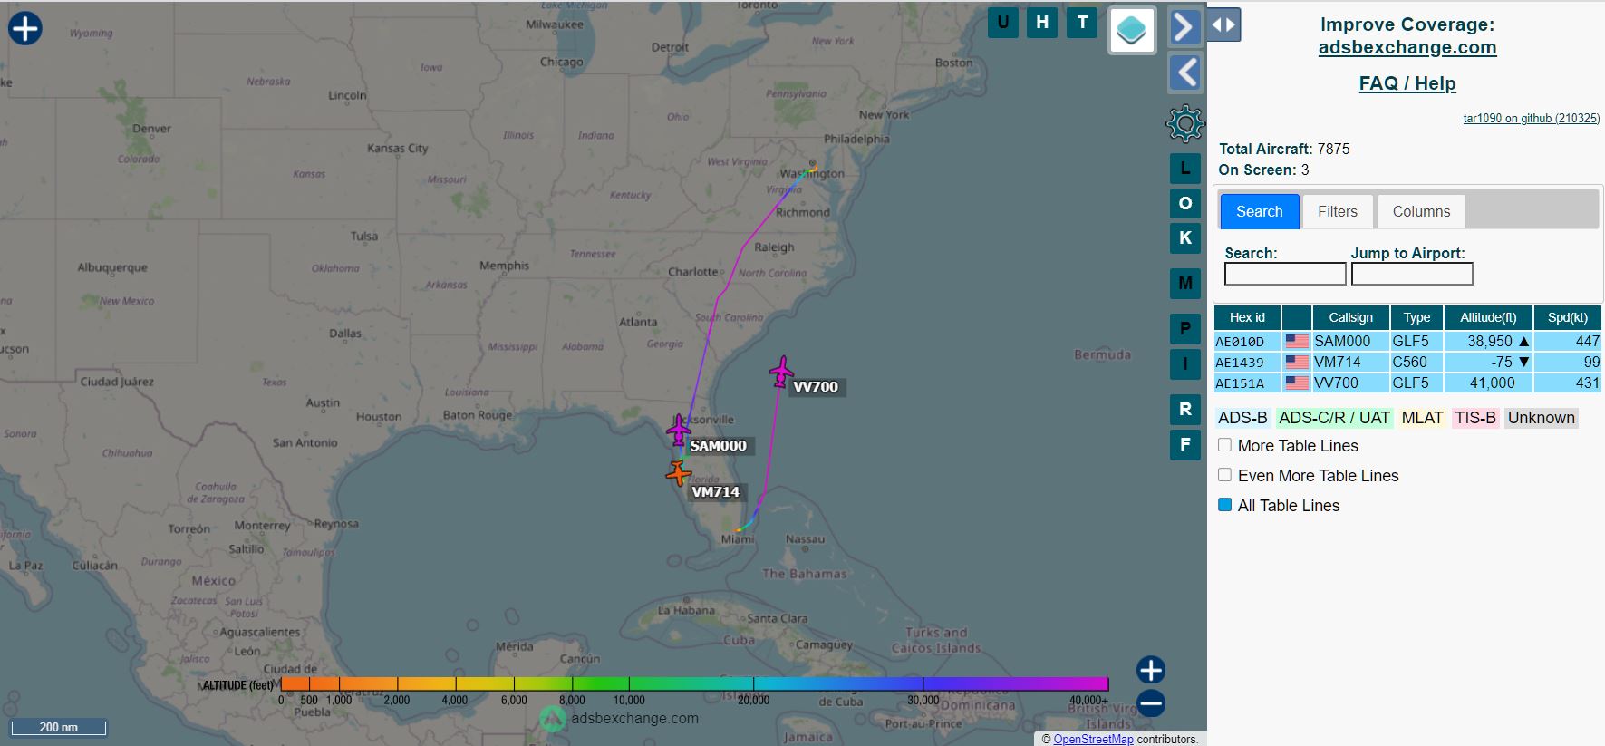The height and width of the screenshot is (746, 1605).
Task: Toggle the R map option button
Action: 1184,409
